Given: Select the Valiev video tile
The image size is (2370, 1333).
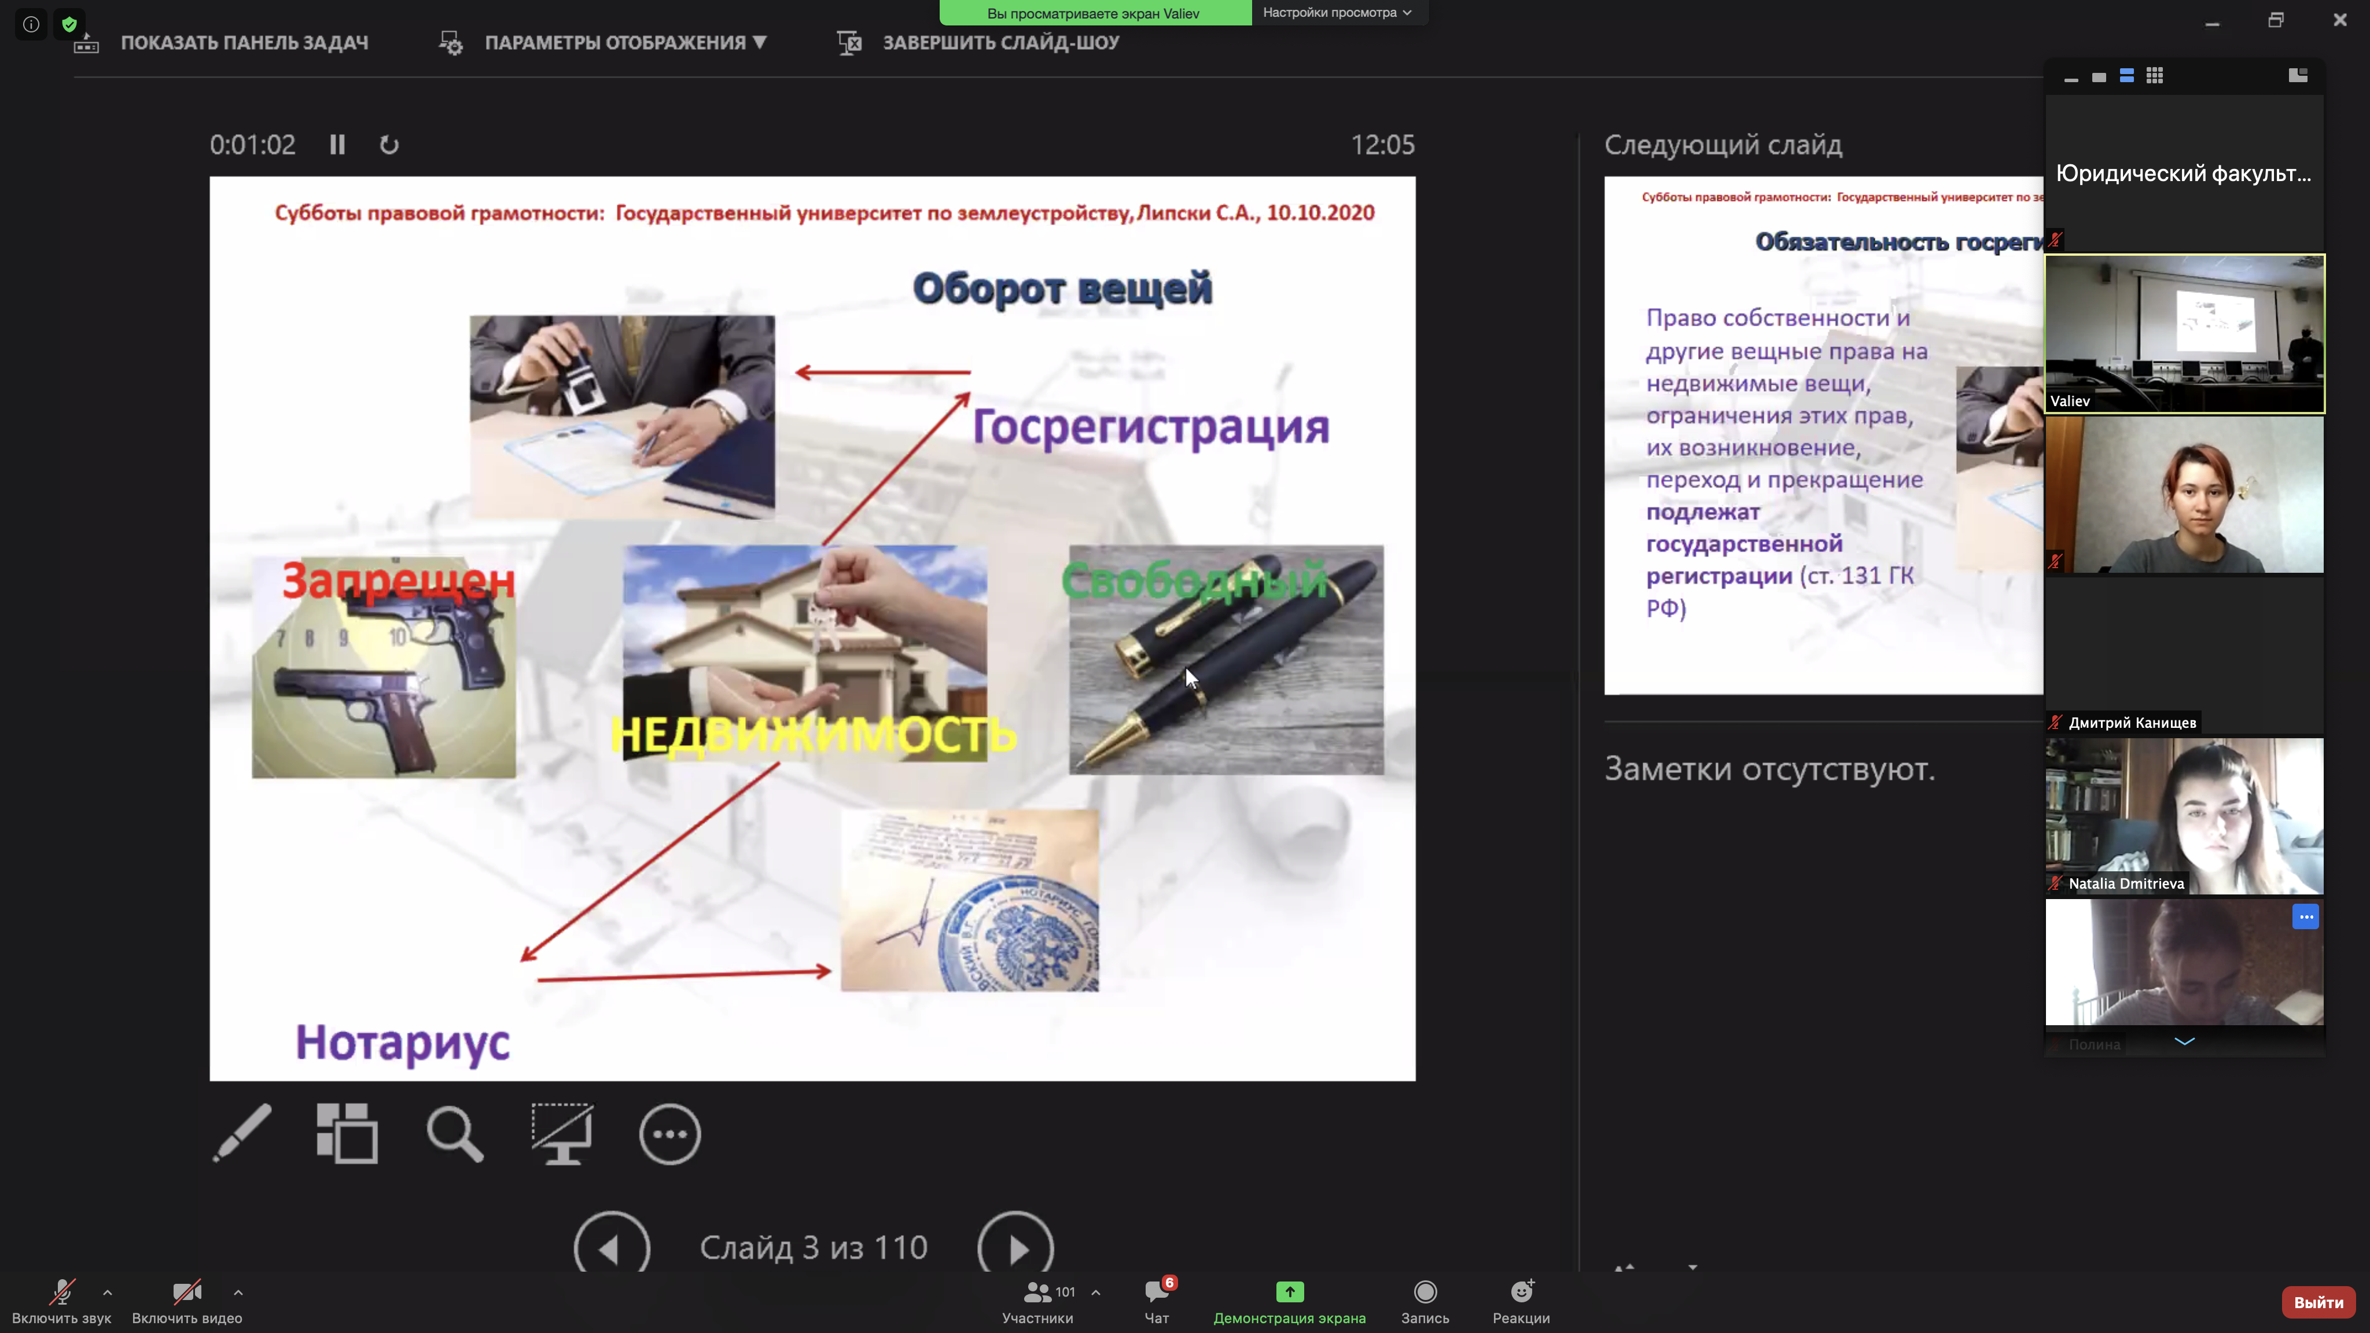Looking at the screenshot, I should [2184, 334].
